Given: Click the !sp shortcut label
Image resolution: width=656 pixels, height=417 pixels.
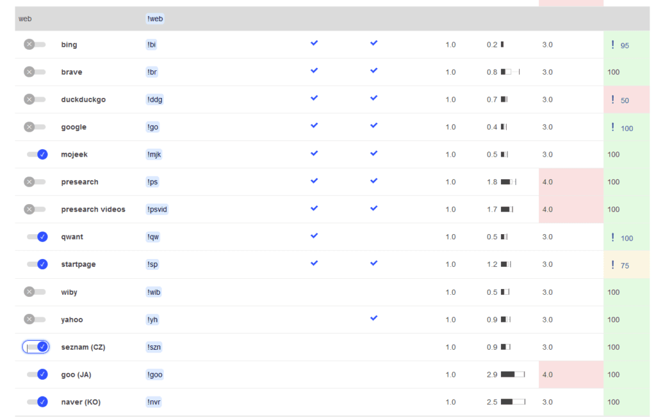Looking at the screenshot, I should click(152, 264).
